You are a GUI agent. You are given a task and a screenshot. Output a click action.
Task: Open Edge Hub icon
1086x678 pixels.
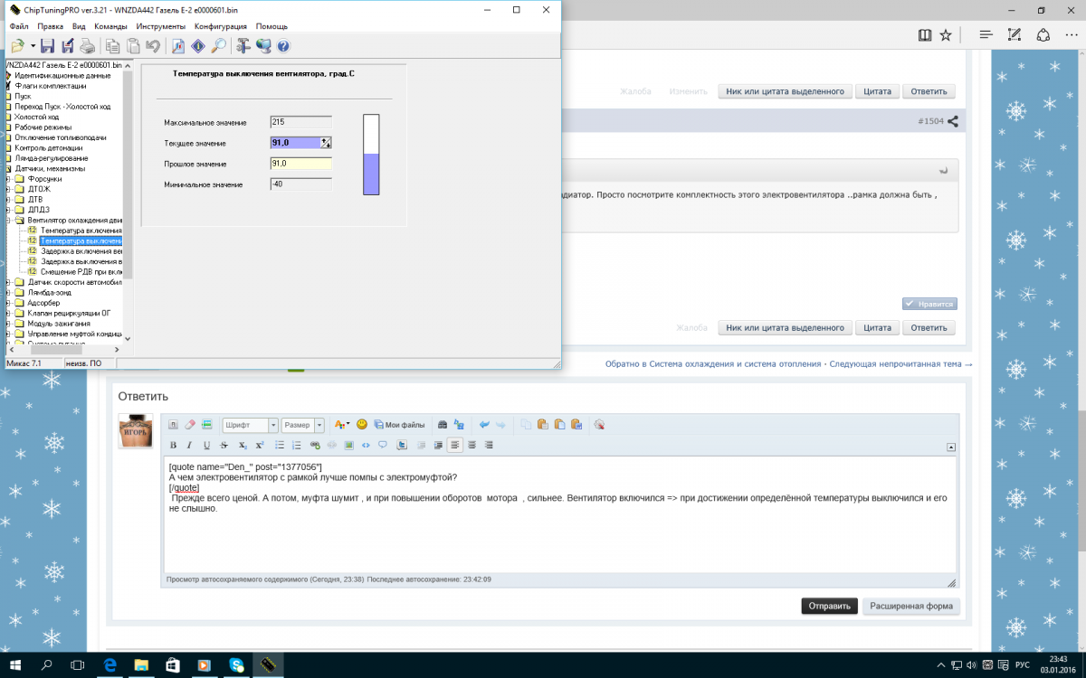(x=986, y=35)
